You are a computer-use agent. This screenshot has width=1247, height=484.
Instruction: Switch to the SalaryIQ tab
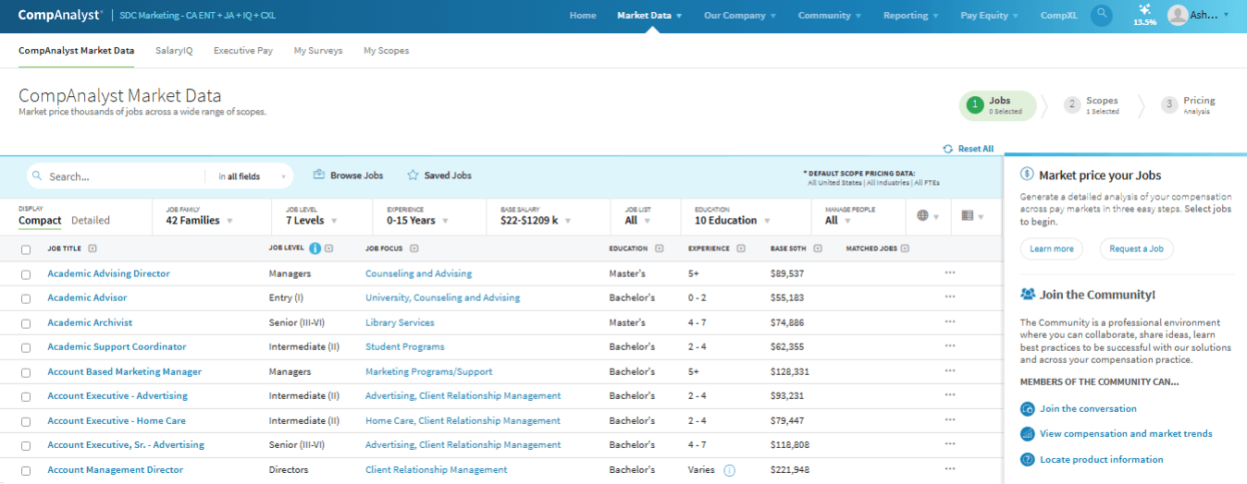click(x=174, y=51)
